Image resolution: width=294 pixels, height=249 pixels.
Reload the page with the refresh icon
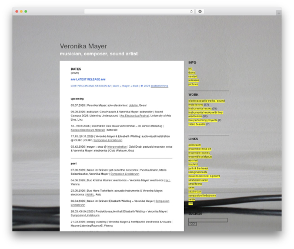191,12
